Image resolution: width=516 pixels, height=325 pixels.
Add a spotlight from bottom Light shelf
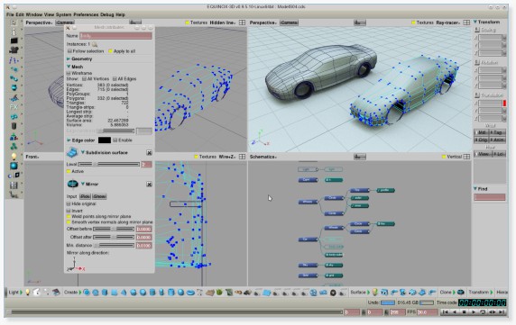click(x=37, y=292)
